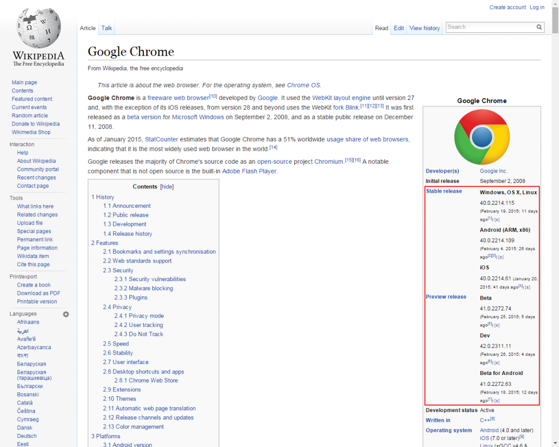The image size is (559, 447).
Task: Switch to the Talk tab
Action: [x=106, y=28]
